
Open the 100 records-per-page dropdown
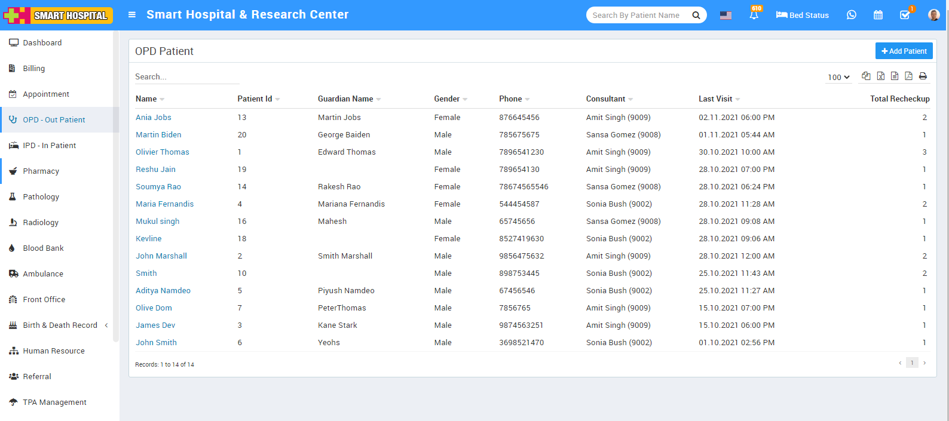click(838, 77)
